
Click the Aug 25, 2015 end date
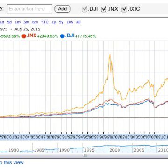[28, 29]
